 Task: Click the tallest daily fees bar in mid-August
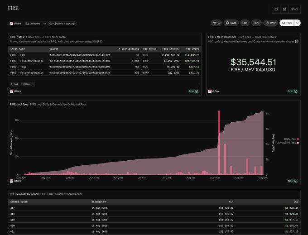click(219, 143)
